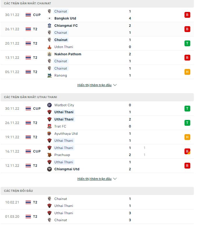
Task: Click the Watbot City club crest
Action: click(x=49, y=105)
